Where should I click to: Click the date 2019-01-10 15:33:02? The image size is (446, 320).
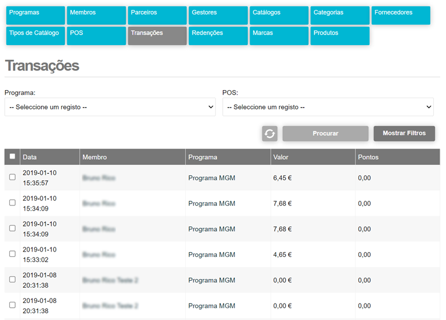[x=40, y=254]
